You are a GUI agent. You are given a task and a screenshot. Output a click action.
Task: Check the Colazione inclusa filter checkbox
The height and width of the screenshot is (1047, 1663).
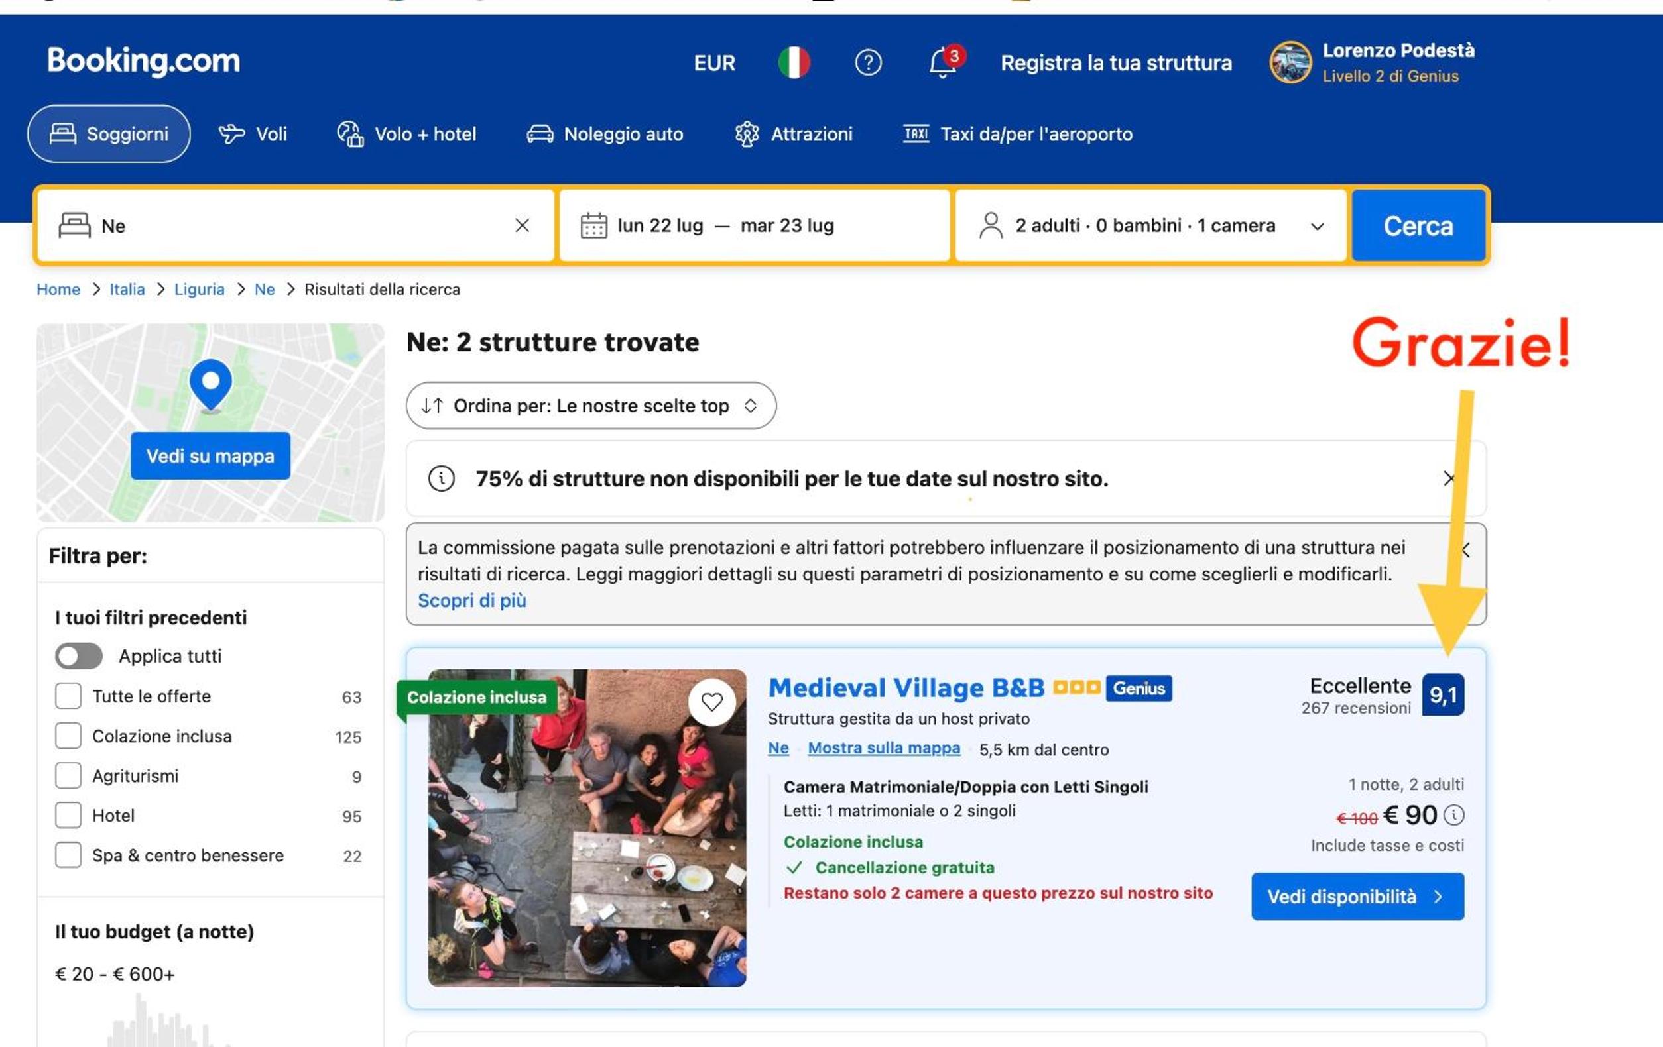point(68,736)
